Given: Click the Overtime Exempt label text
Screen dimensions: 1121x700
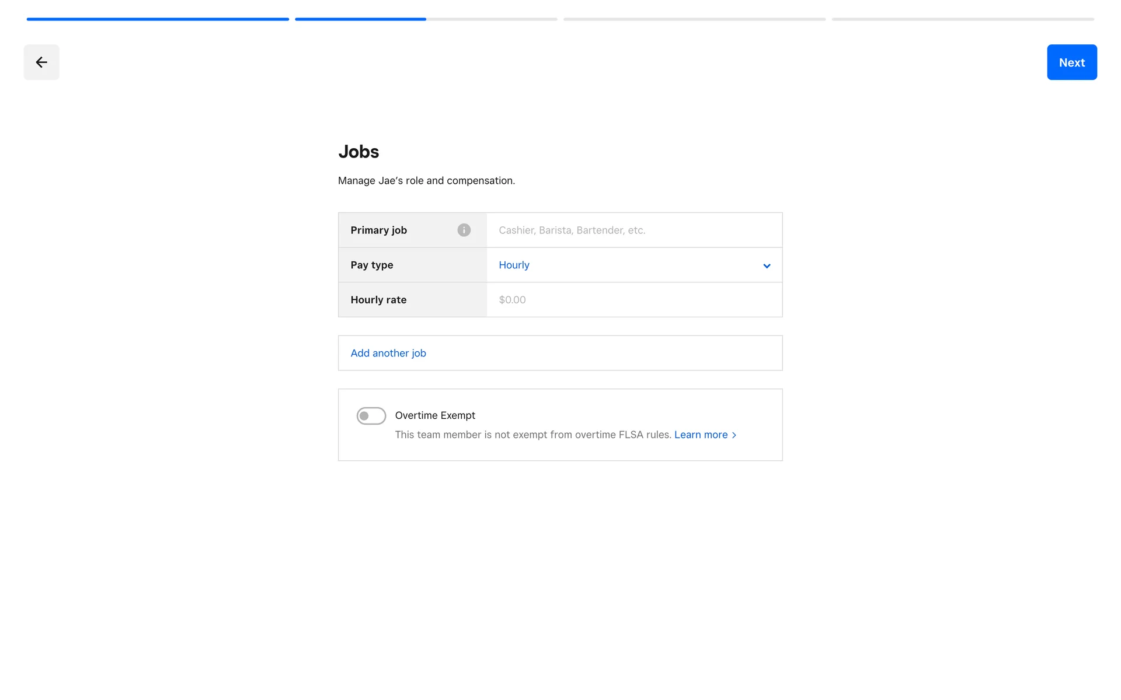Looking at the screenshot, I should point(435,415).
